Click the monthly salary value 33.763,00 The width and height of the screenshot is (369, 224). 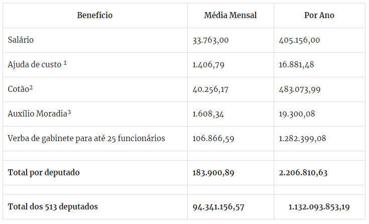coord(210,40)
